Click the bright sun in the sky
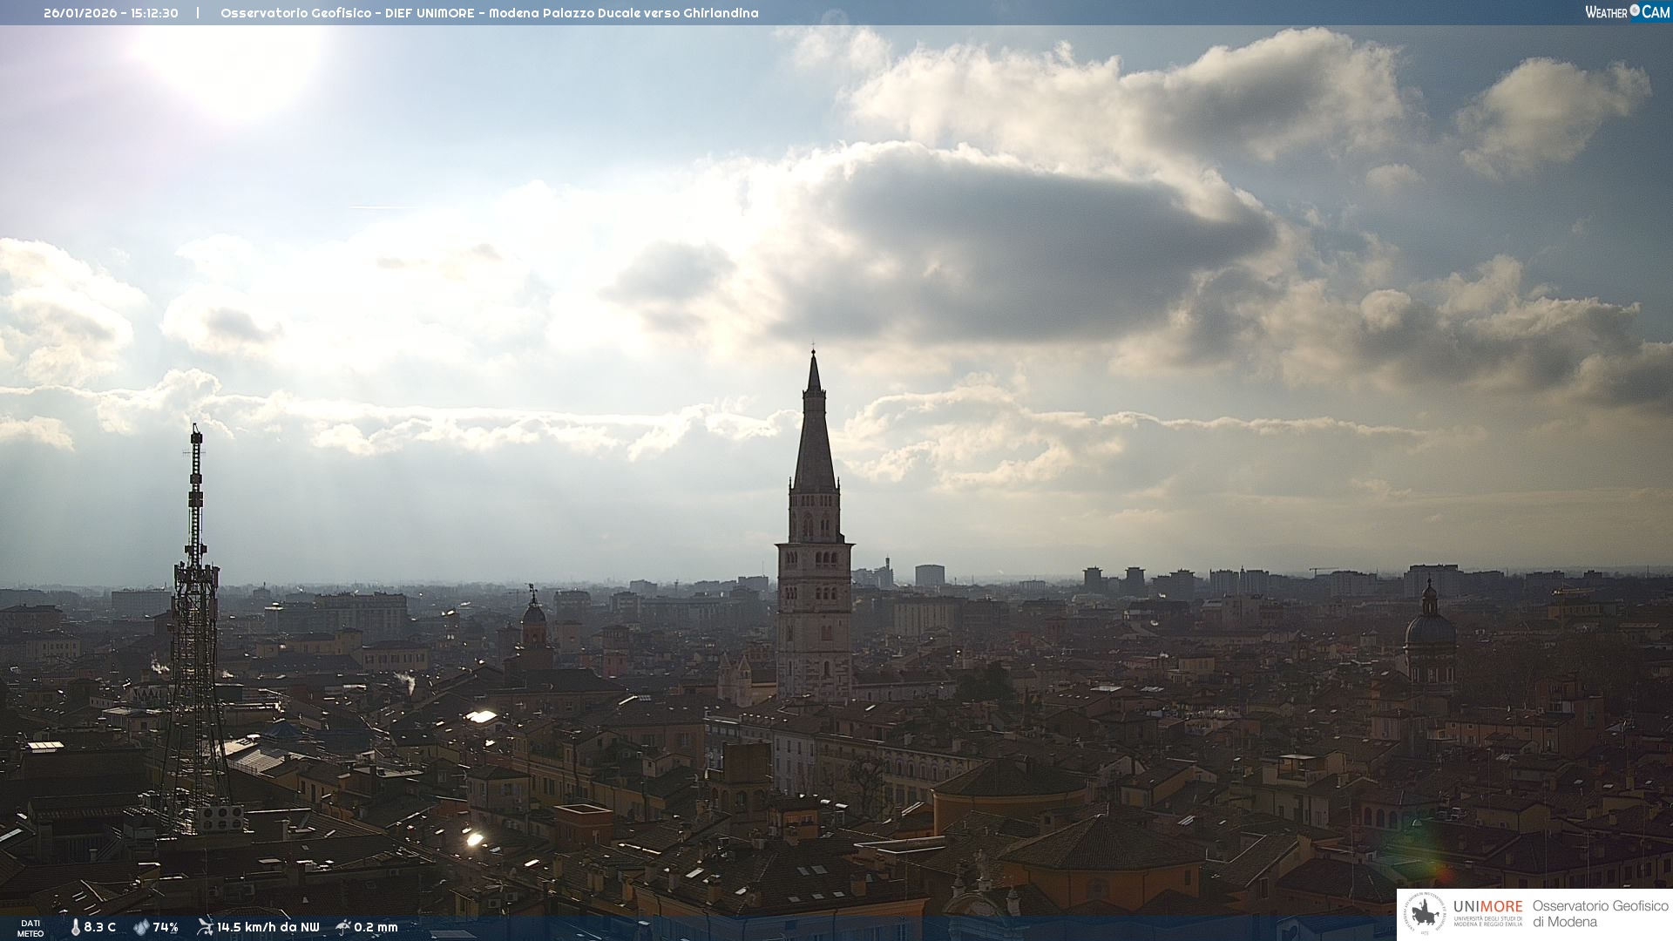1673x941 pixels. 231,61
